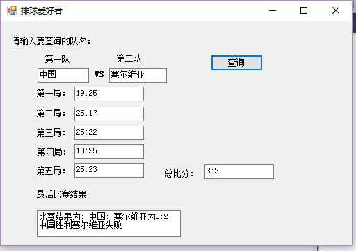Click the second team field containing 塞尔维亚

138,75
